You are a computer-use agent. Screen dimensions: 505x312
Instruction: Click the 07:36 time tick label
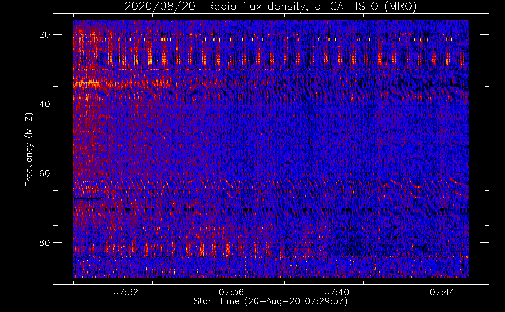pyautogui.click(x=231, y=292)
